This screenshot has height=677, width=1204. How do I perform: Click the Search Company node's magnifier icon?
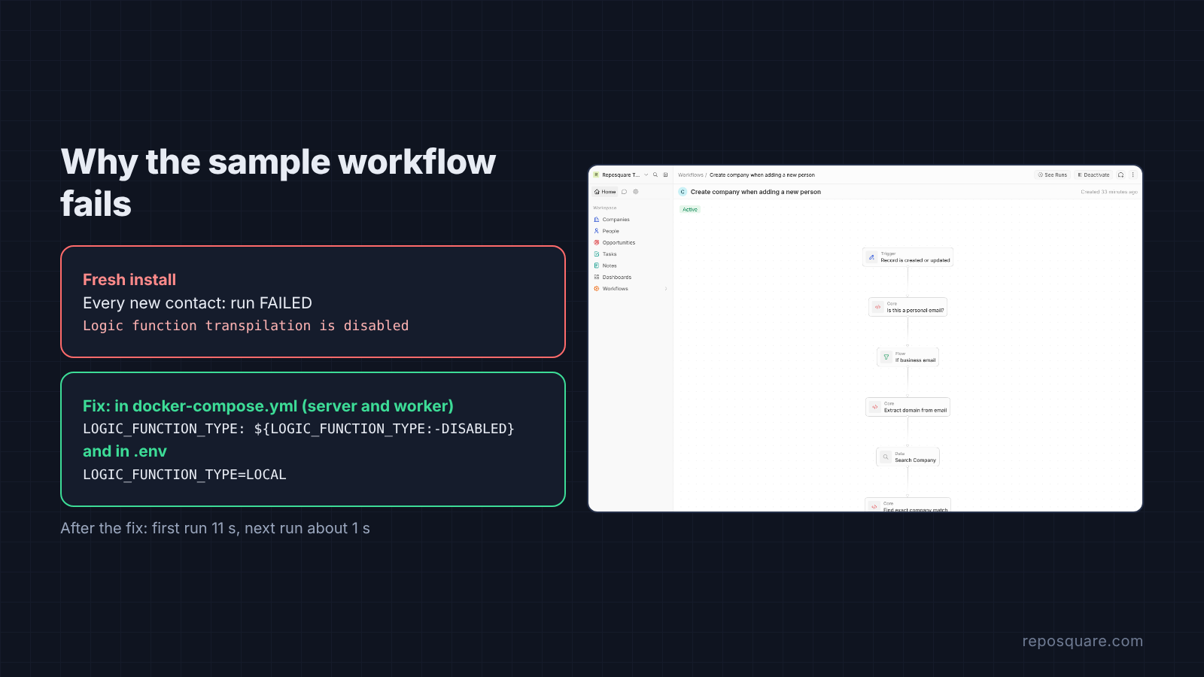coord(886,457)
